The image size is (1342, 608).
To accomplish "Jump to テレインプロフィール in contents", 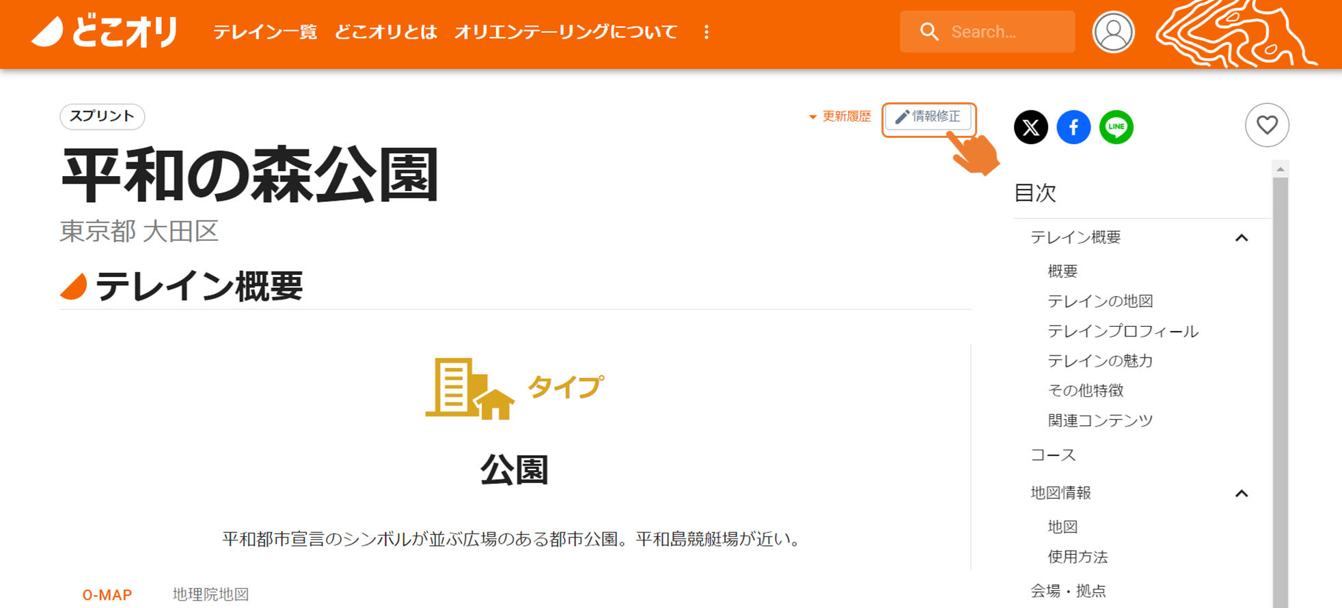I will [x=1123, y=331].
